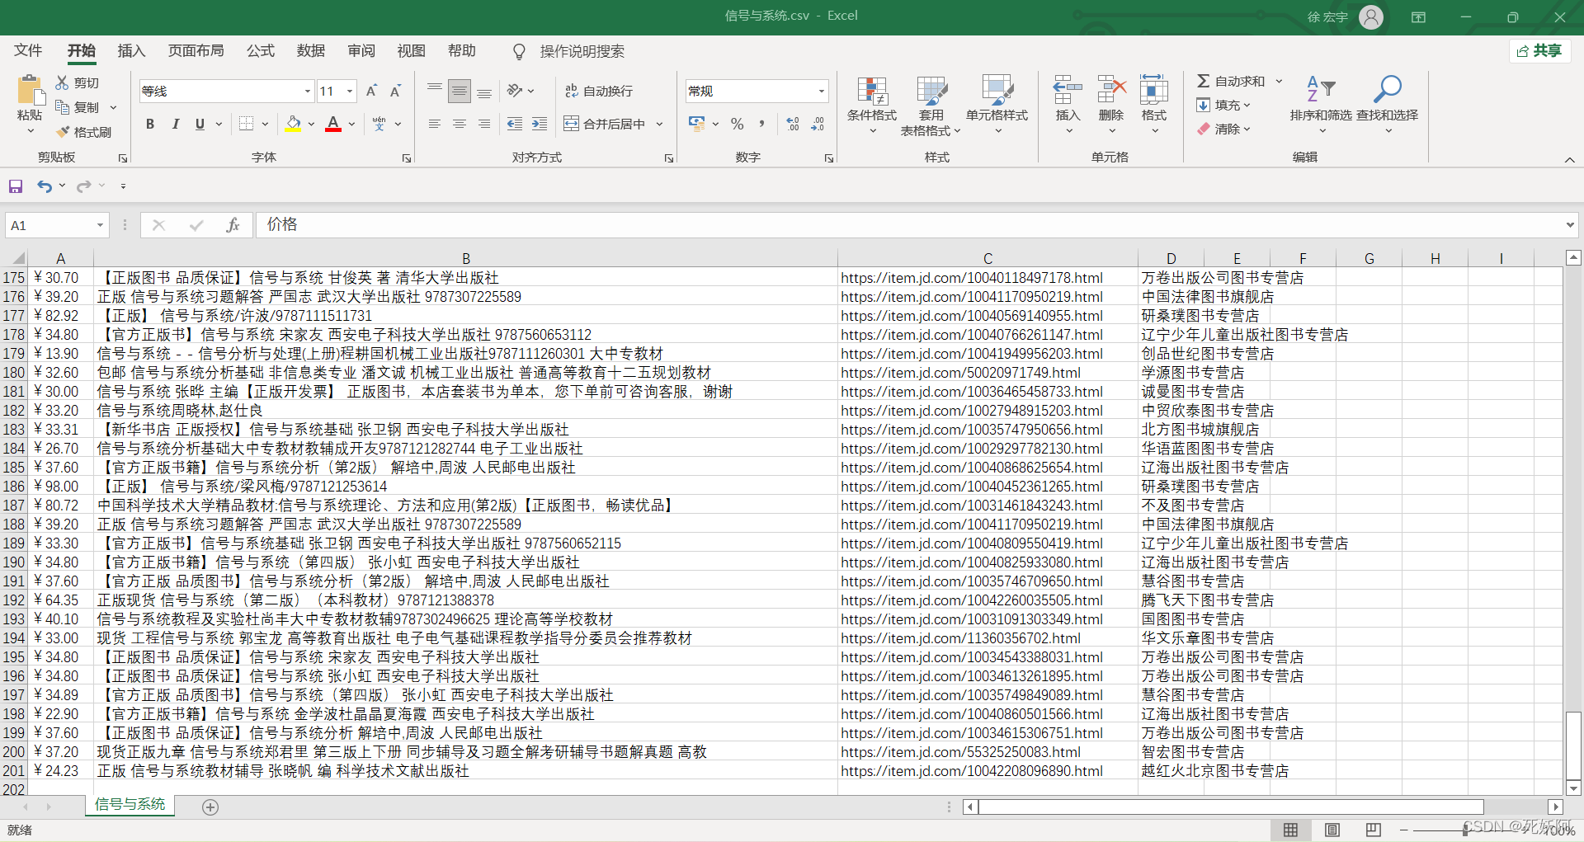The image size is (1584, 842).
Task: Click the Cut scissors icon
Action: click(62, 82)
